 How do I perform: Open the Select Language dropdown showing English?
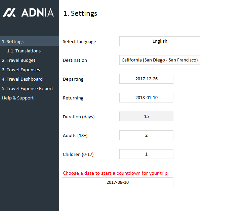click(160, 41)
